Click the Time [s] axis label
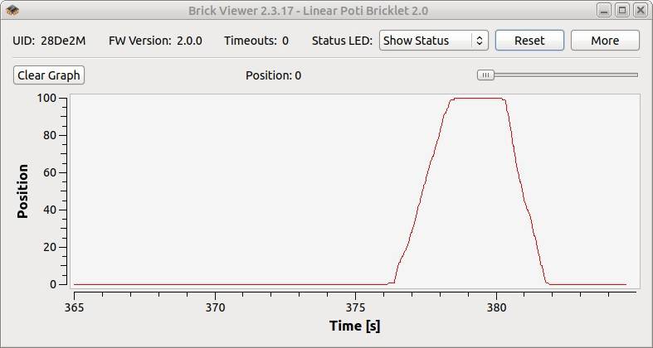 click(x=354, y=325)
